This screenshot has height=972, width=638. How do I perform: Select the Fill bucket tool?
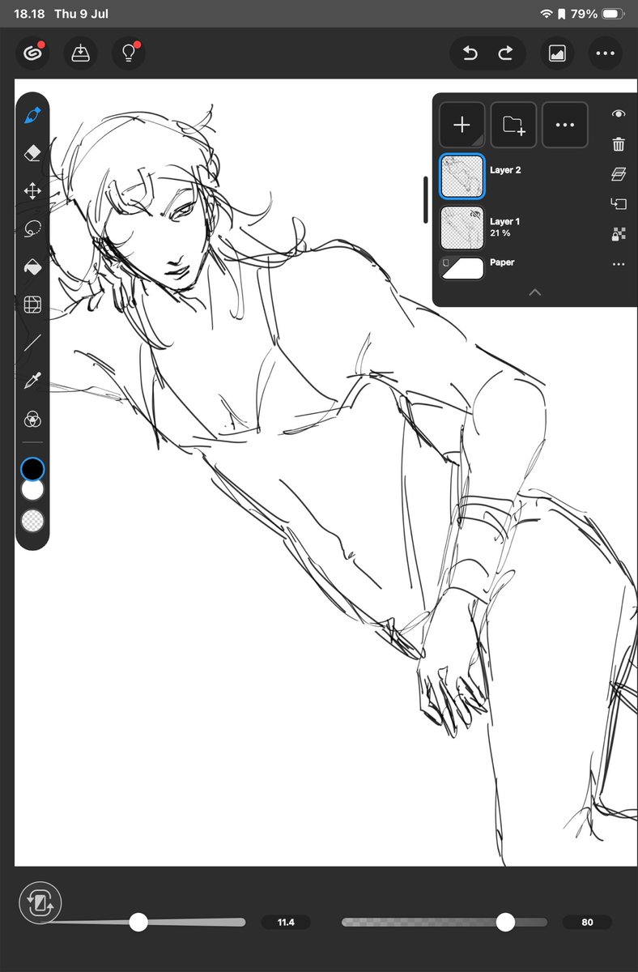[x=32, y=267]
